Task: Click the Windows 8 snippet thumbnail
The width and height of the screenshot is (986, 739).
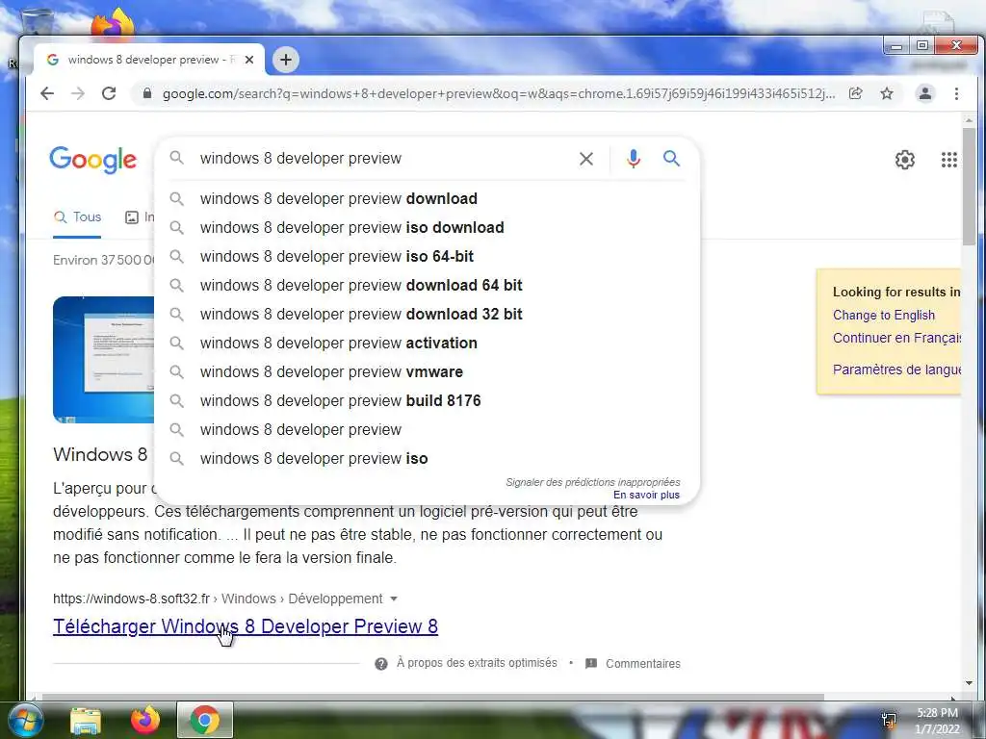Action: coord(104,360)
